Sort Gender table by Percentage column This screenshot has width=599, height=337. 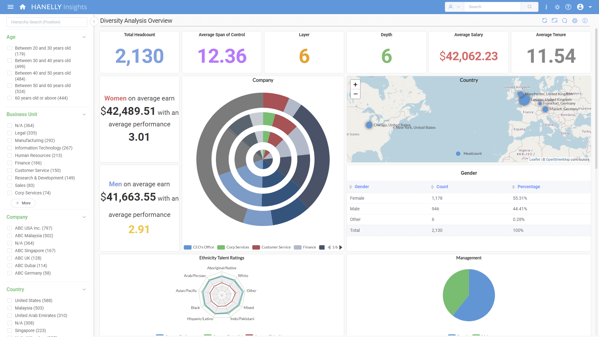click(528, 187)
